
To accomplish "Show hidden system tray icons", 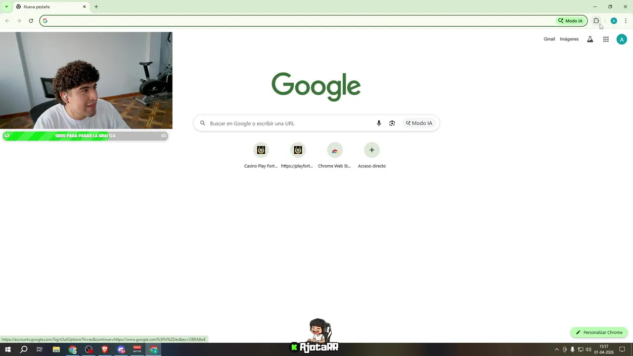I will coord(557,350).
